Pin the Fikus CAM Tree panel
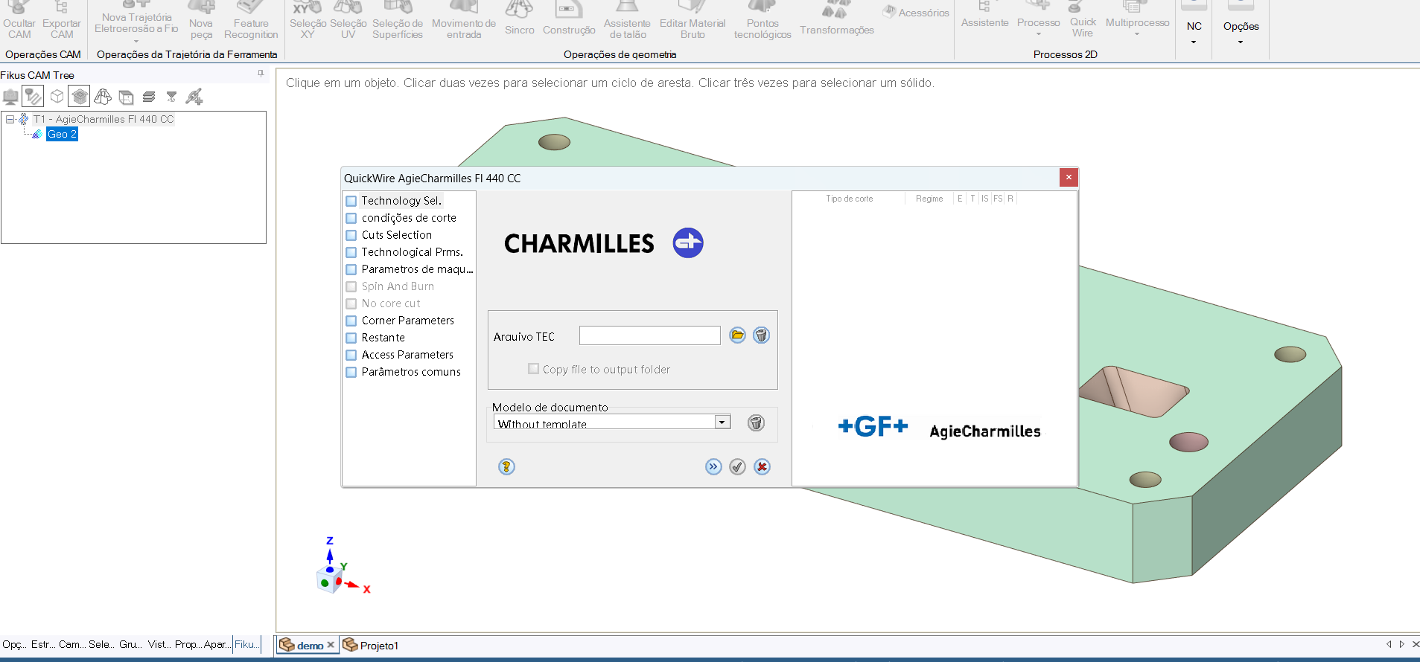This screenshot has height=662, width=1420. pos(261,74)
